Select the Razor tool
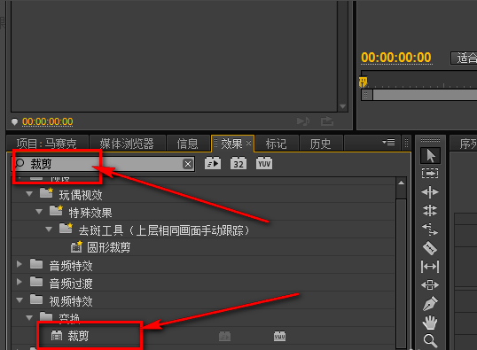Viewport: 477px width, 350px height. 430,248
